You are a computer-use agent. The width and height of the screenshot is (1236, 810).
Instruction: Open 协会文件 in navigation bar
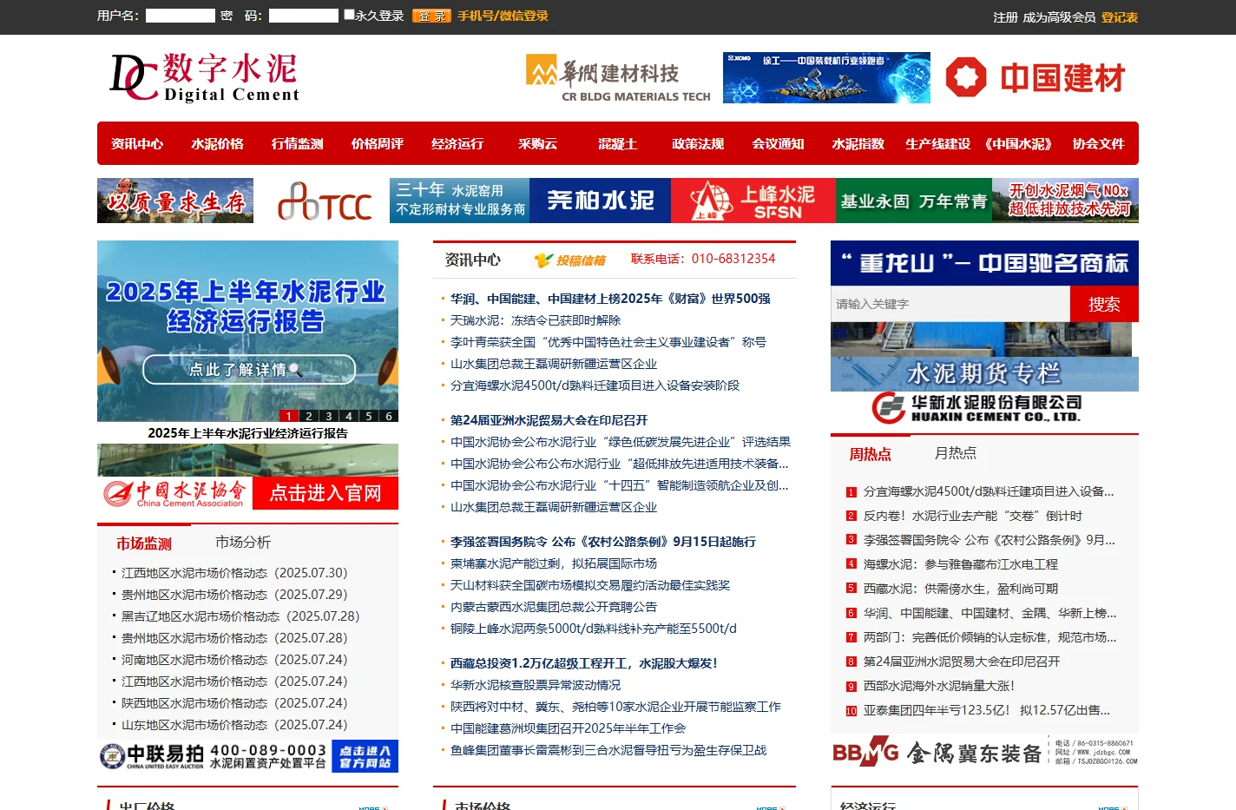click(1098, 143)
